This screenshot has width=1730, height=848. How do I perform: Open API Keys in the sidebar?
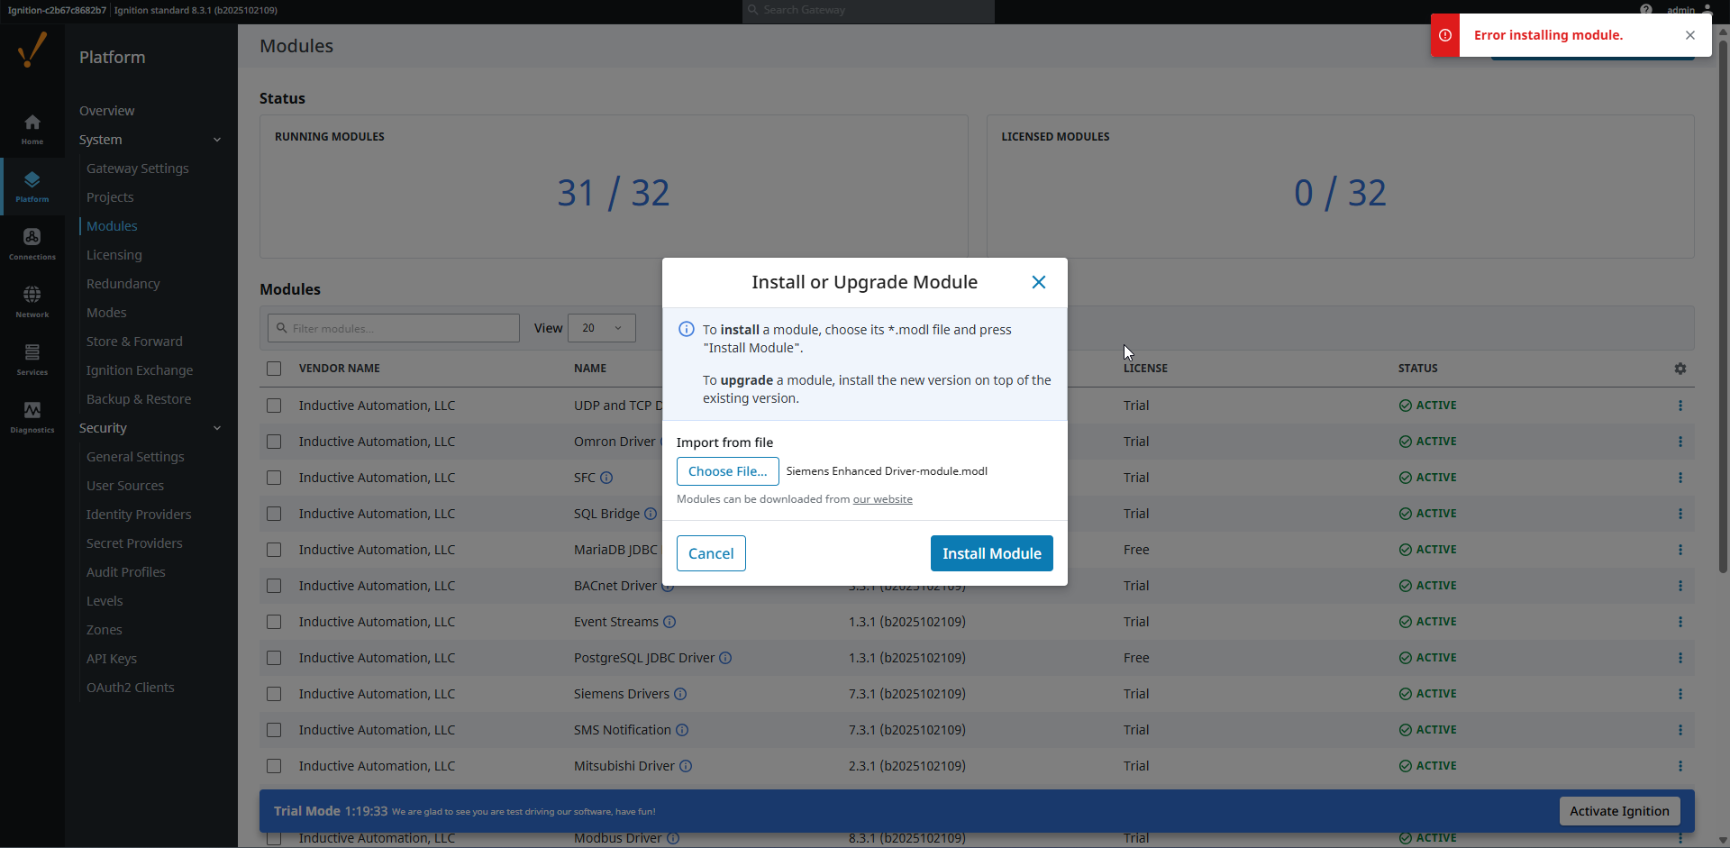[x=112, y=659]
